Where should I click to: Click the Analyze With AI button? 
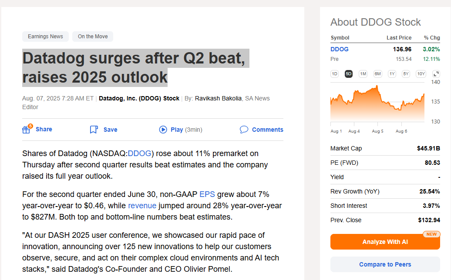point(385,242)
